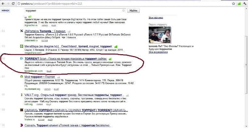Click the СКАЧАТЬ ТОРРЕНТ result favicon
This screenshot has height=132, width=251.
coord(22,110)
